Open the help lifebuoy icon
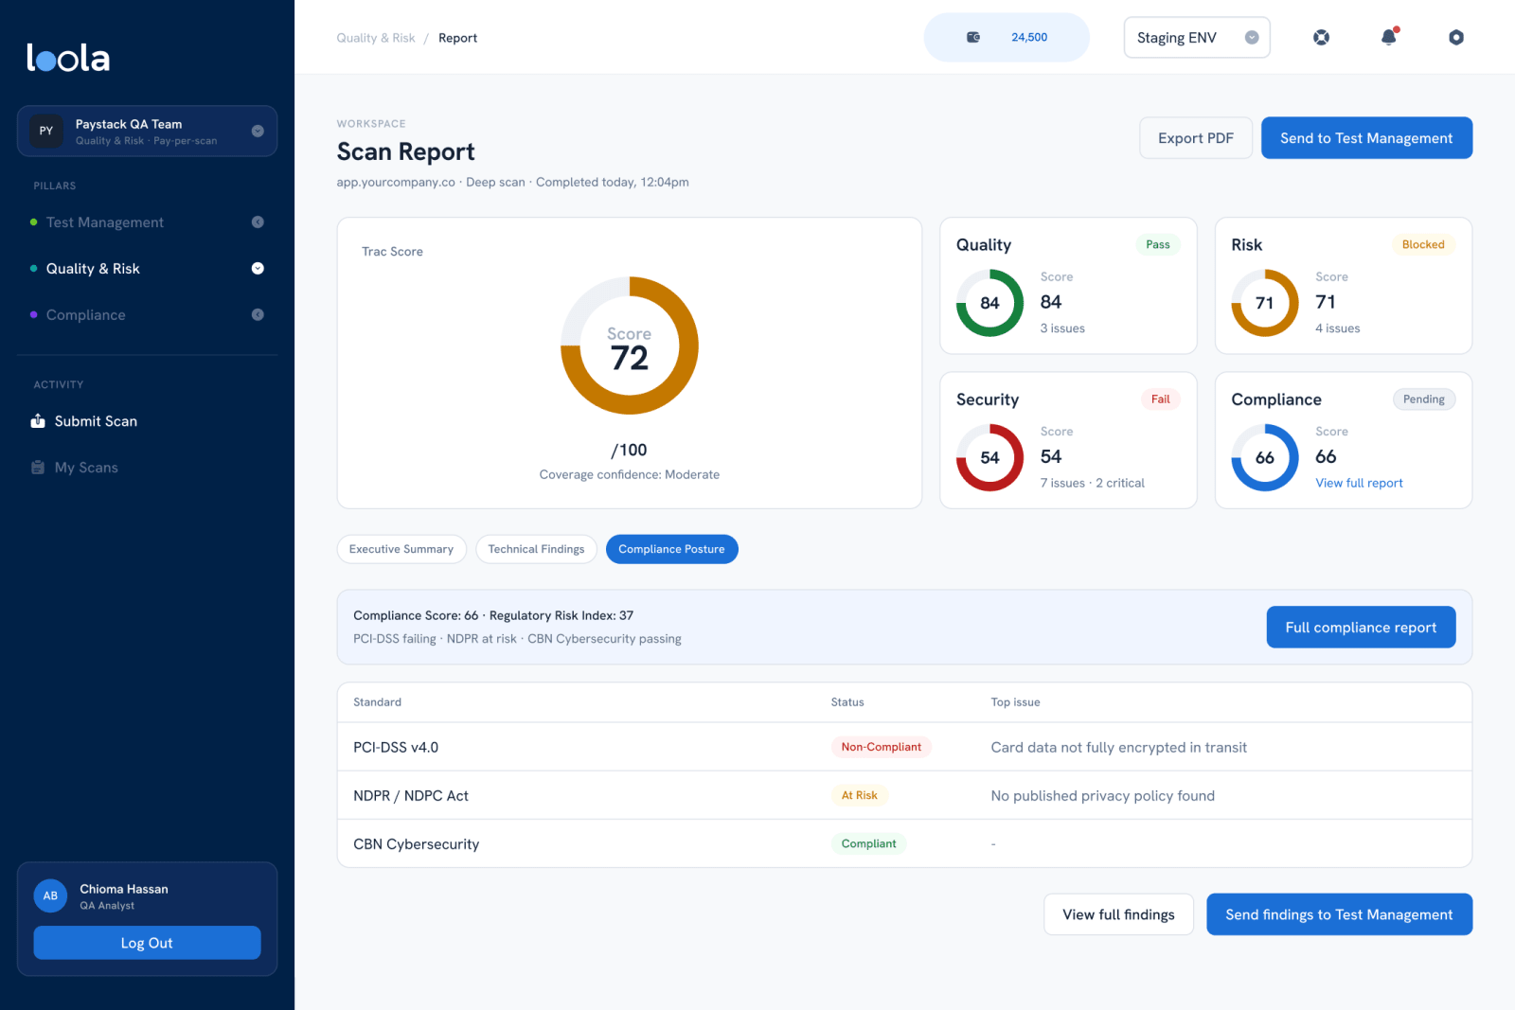This screenshot has height=1010, width=1515. [1321, 38]
